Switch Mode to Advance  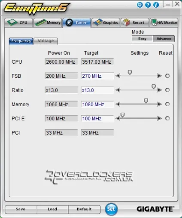164,39
